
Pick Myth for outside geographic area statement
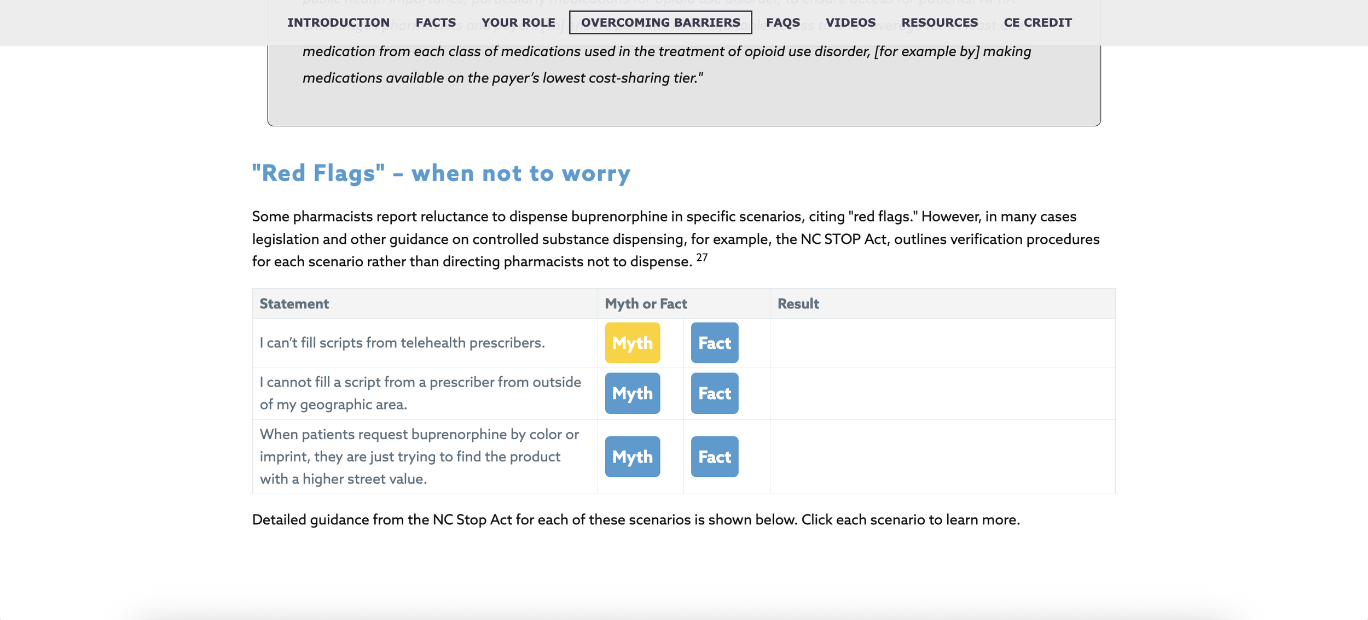[x=632, y=393]
